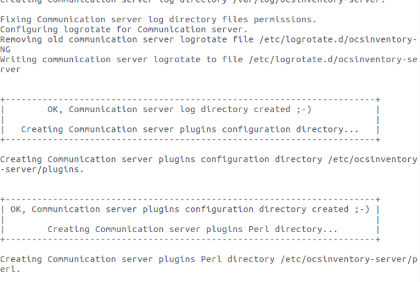Click the 'Writing communication server logrotate' line
The height and width of the screenshot is (282, 420).
coord(209,60)
